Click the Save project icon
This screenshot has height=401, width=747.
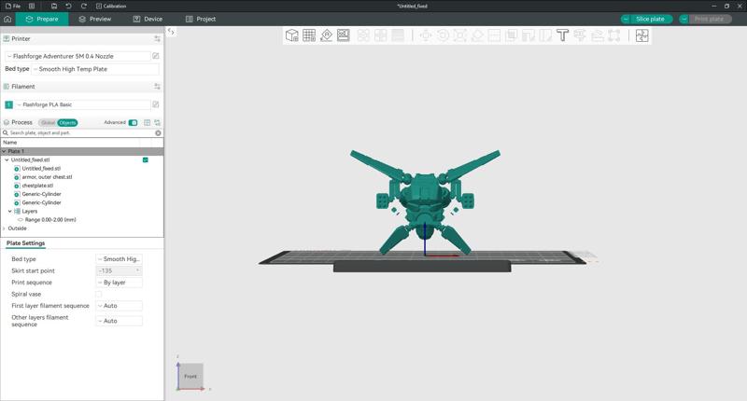click(x=54, y=7)
